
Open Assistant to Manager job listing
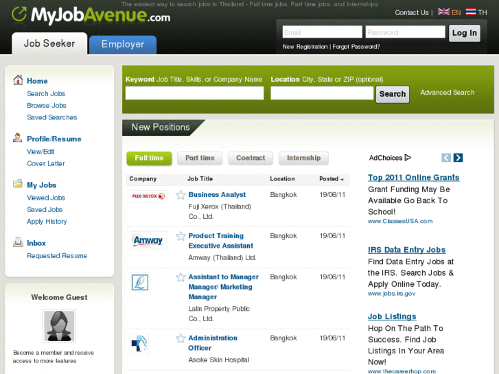pos(223,287)
